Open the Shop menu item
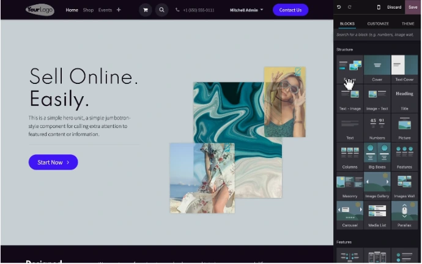422x264 pixels. [88, 10]
